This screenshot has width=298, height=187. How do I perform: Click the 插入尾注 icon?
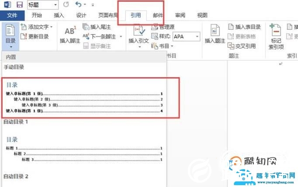[x=86, y=27]
